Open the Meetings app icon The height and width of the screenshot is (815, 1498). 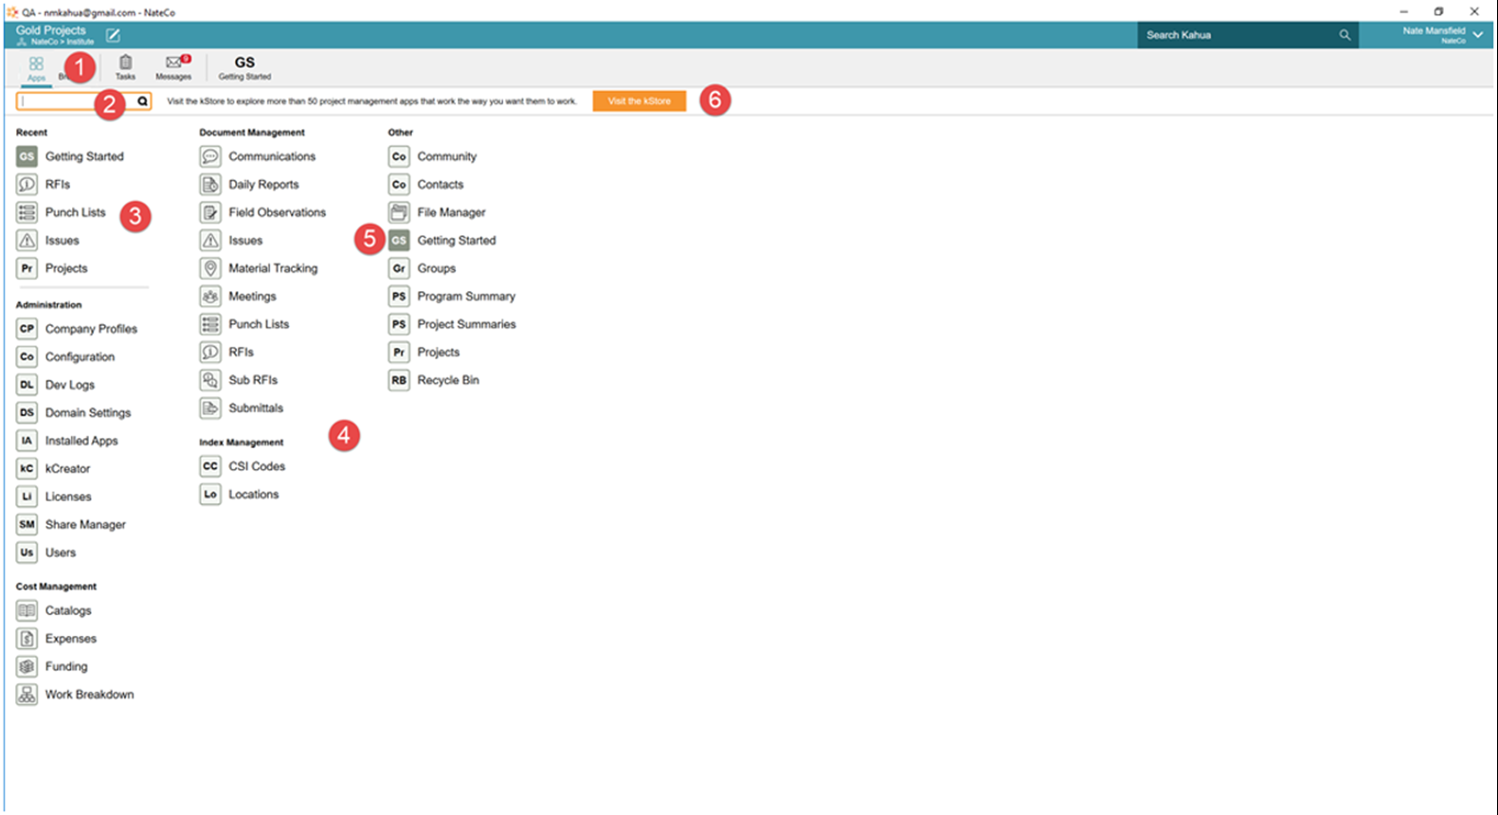click(210, 297)
